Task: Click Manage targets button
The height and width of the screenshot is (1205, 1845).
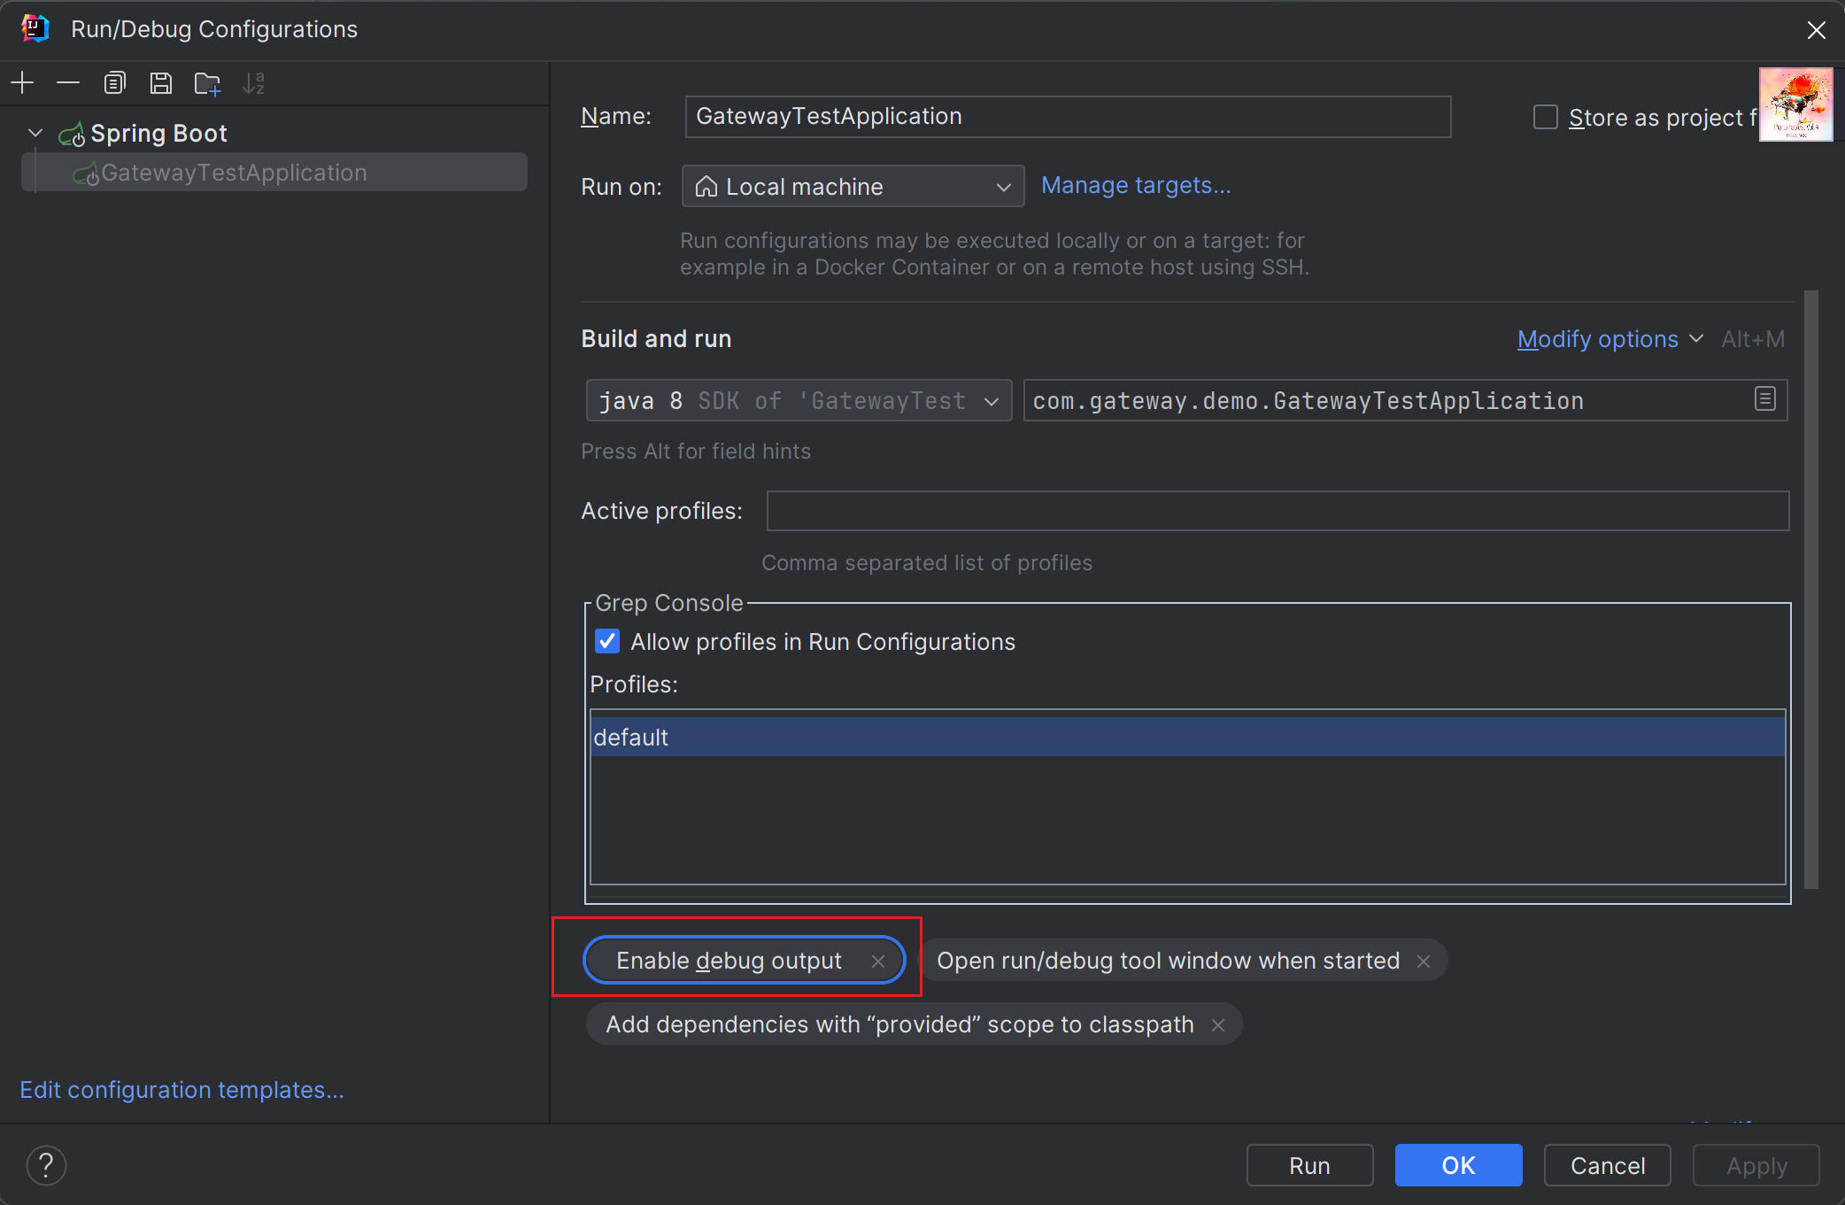Action: point(1135,186)
